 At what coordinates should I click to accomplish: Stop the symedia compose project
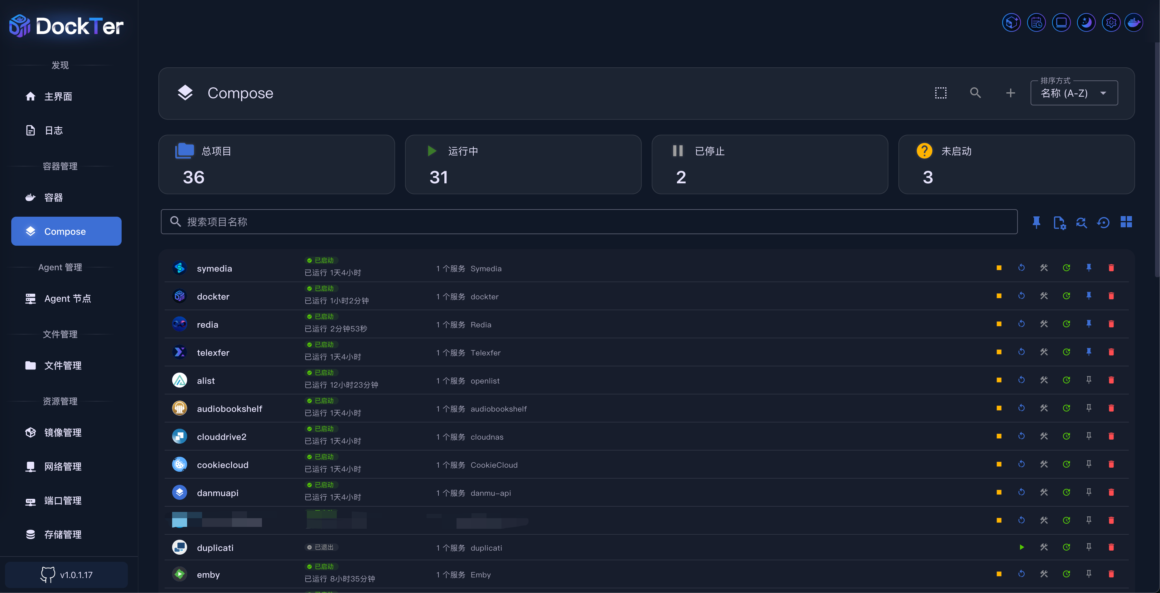(x=999, y=268)
